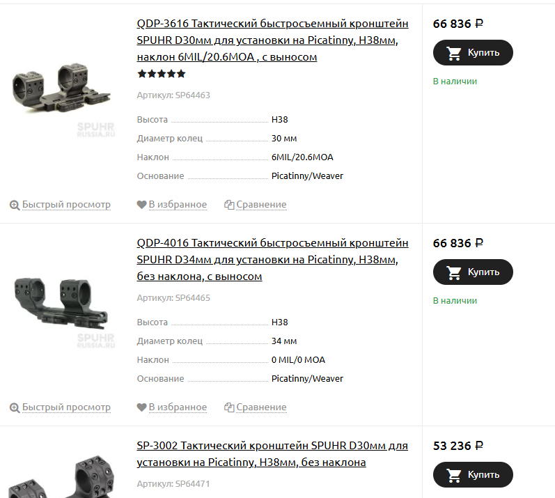Buy the QDP-3616 mount
The image size is (555, 498).
(473, 52)
